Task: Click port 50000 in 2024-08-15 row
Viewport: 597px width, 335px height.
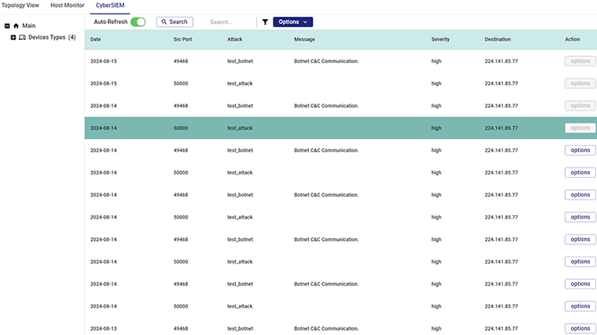Action: tap(181, 84)
